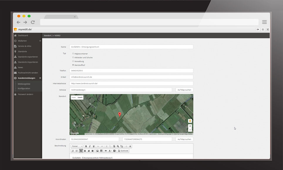Go back in the browser
Screen dimensions: 283x170
click(x=18, y=22)
